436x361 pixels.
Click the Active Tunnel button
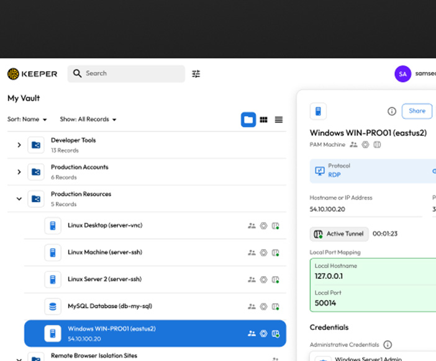[x=339, y=234]
